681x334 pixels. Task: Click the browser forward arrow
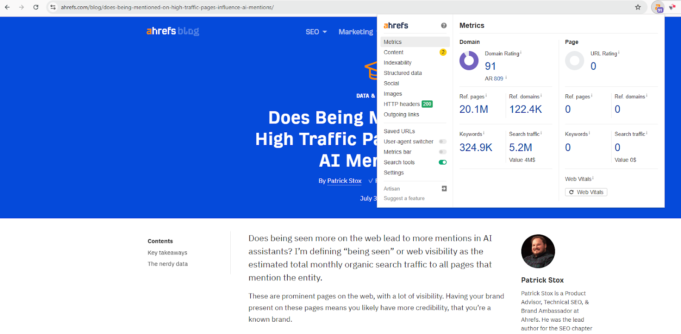[x=21, y=7]
